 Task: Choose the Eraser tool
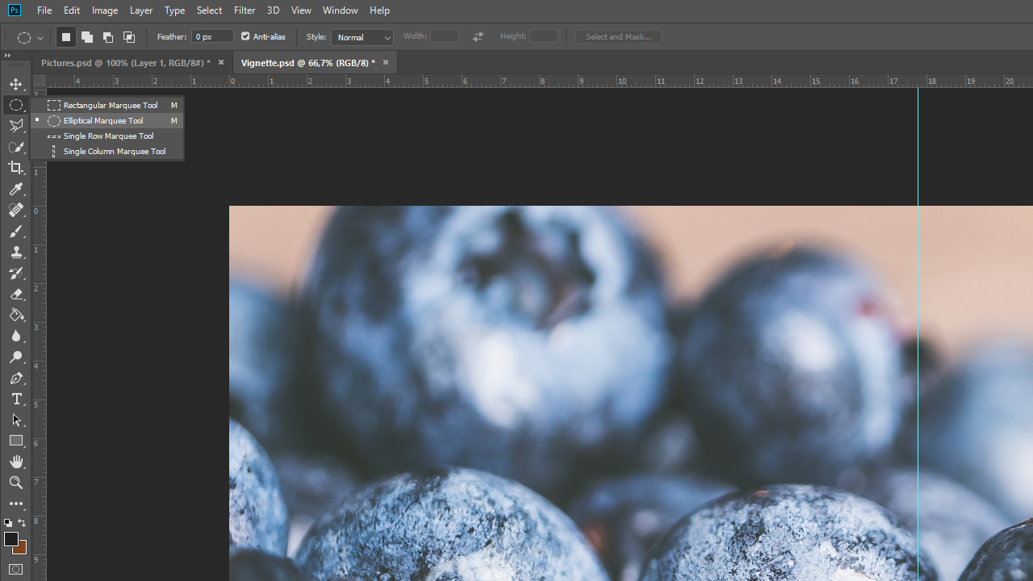16,295
